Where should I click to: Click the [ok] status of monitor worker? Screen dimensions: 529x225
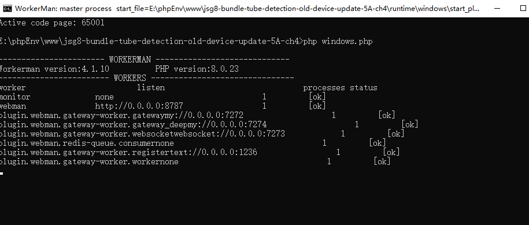317,97
